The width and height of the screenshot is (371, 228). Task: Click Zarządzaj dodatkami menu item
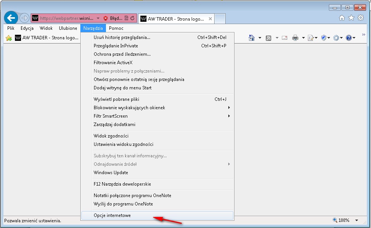pos(114,125)
